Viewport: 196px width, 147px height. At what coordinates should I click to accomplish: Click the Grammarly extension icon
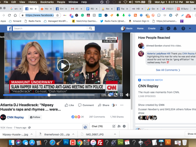82,15
